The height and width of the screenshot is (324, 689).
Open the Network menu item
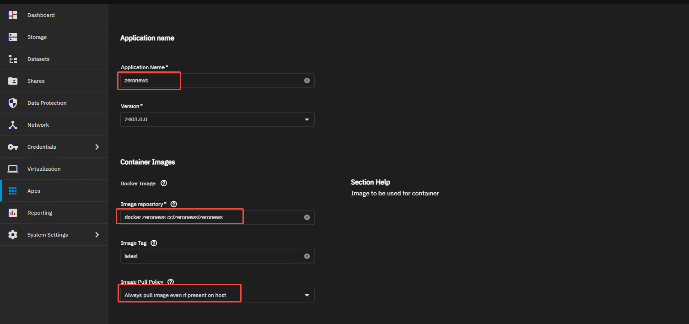click(54, 125)
